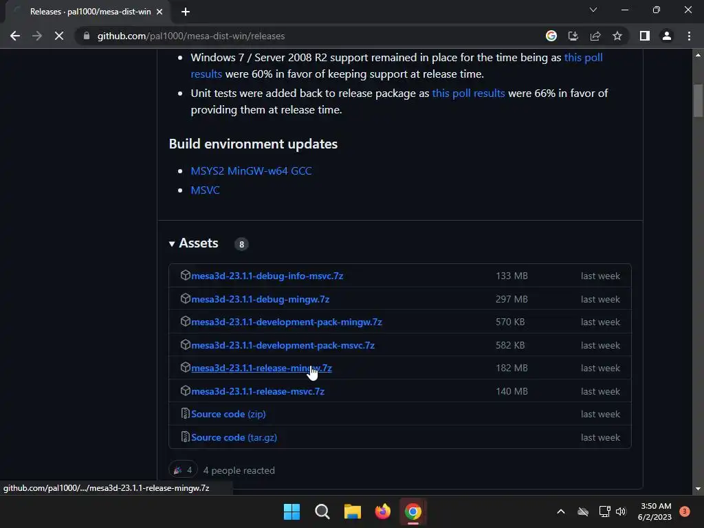Download mesa3d-23.1.1-debug-info-msvc.7z
The image size is (704, 528).
267,276
